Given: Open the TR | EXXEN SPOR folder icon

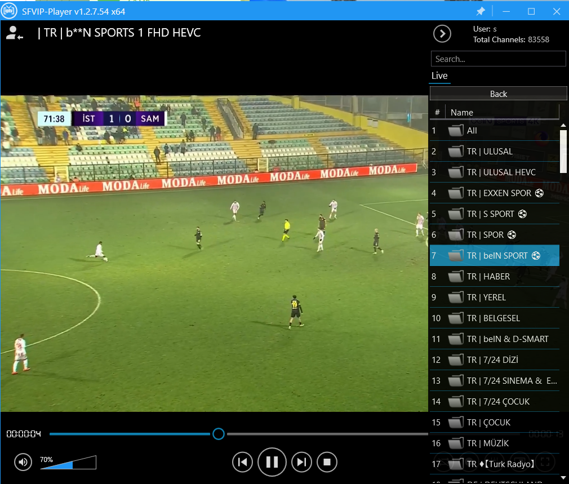Looking at the screenshot, I should click(456, 193).
